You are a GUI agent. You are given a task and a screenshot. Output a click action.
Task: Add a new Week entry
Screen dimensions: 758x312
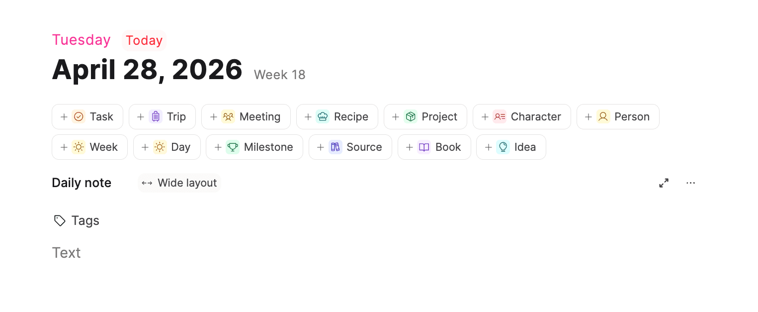[89, 147]
